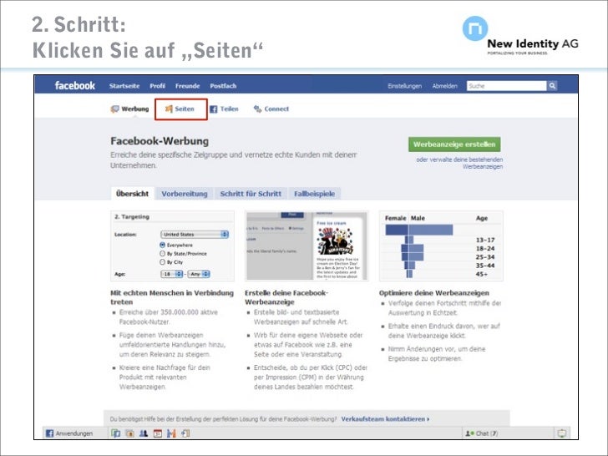Click the Female Male demographics chart thumbnail
Image resolution: width=608 pixels, height=456 pixels.
[x=441, y=246]
